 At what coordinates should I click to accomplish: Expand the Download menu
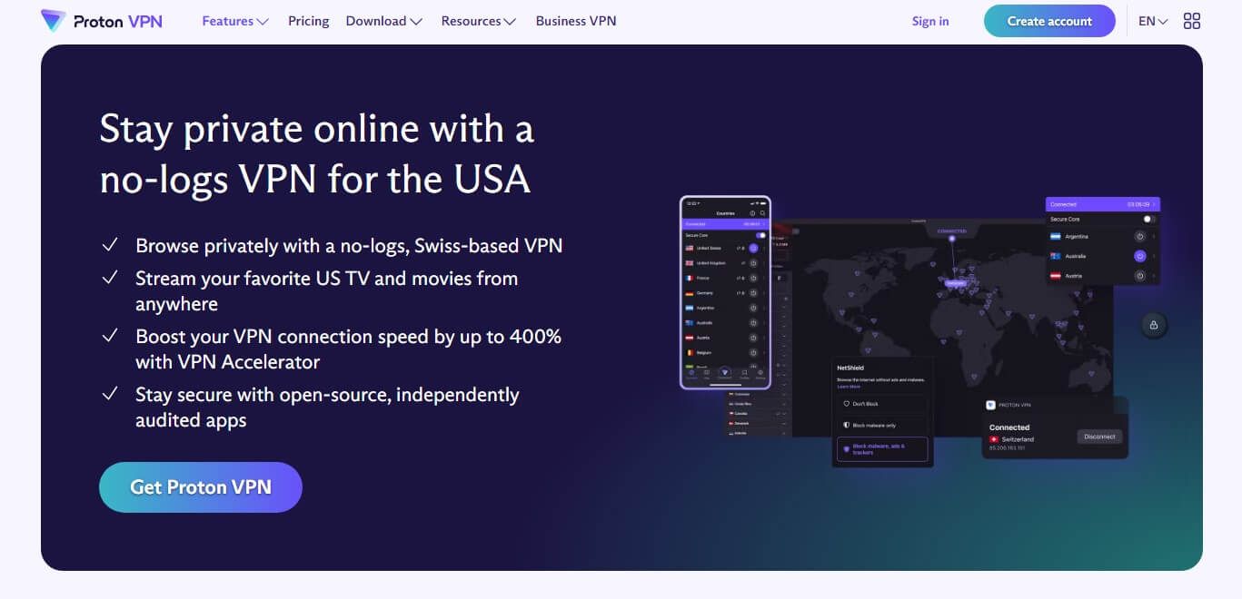pos(384,21)
